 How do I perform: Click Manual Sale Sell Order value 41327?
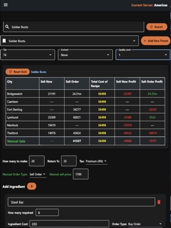point(77,141)
